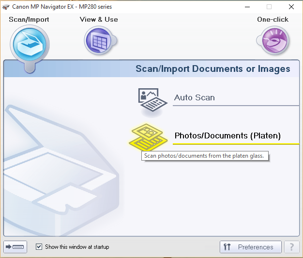Click the 'Scan/Import Documents or Images' heading
Screen dimensions: 303x258
point(213,69)
